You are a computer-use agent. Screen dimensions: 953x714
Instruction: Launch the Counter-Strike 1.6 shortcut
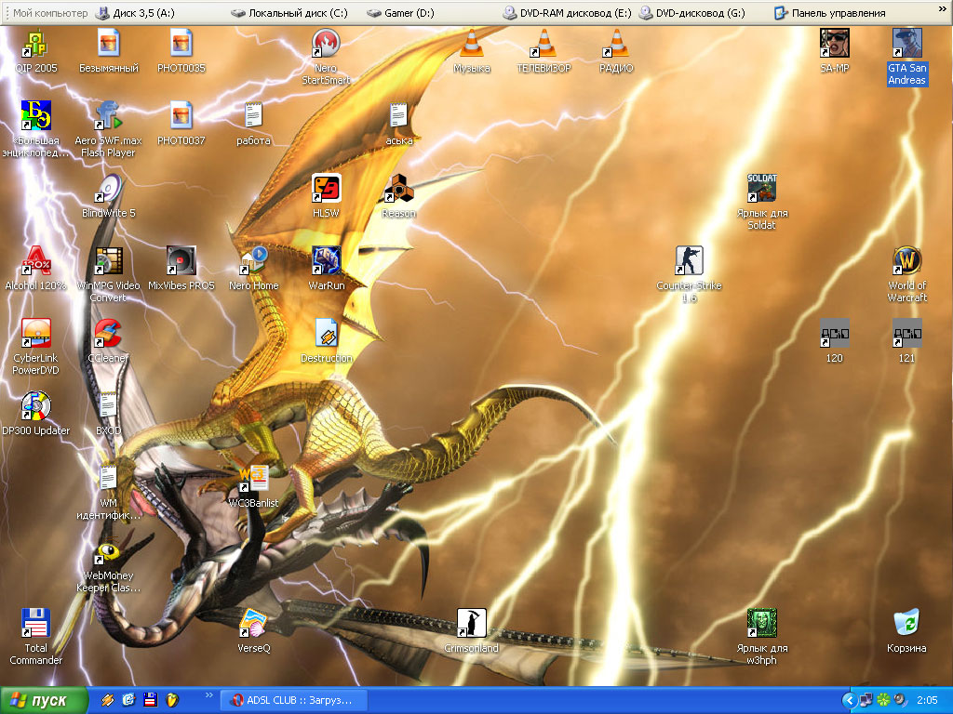click(690, 274)
